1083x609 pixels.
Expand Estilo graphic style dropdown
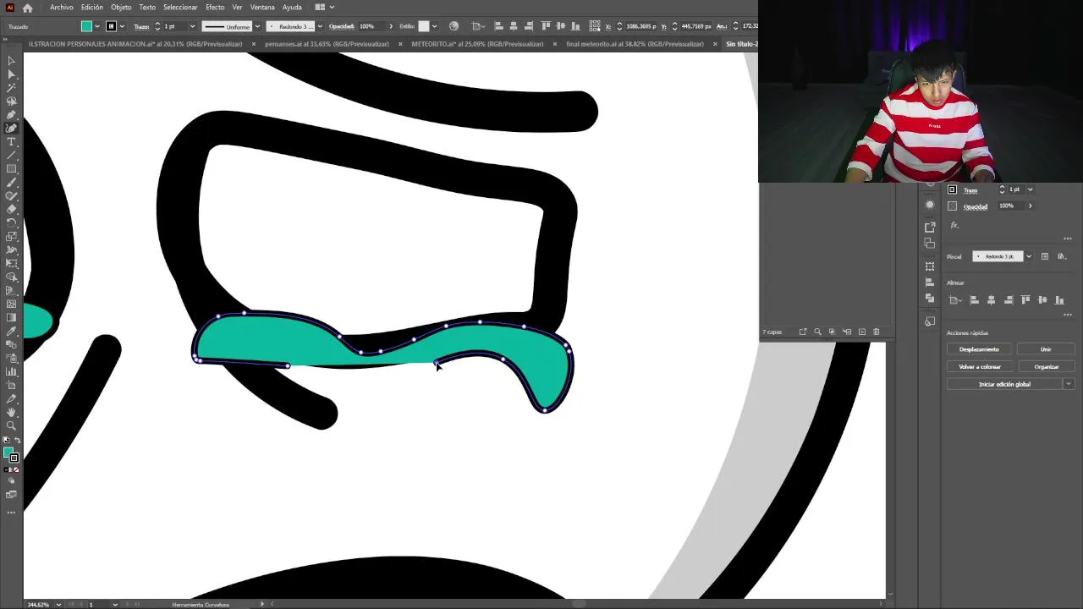[x=434, y=26]
